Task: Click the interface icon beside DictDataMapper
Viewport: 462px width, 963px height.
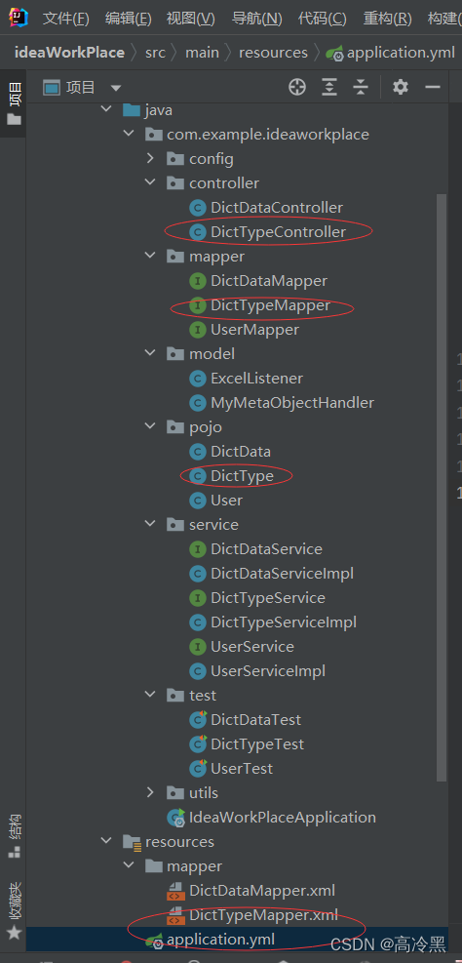Action: (x=198, y=281)
